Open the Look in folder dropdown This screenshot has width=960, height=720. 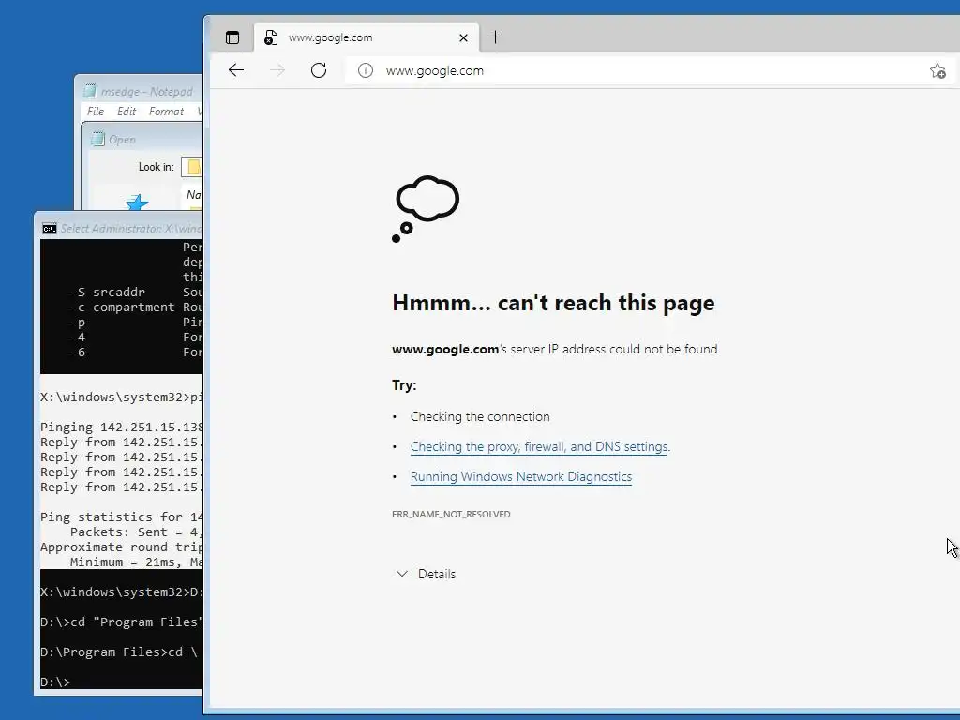pyautogui.click(x=191, y=167)
